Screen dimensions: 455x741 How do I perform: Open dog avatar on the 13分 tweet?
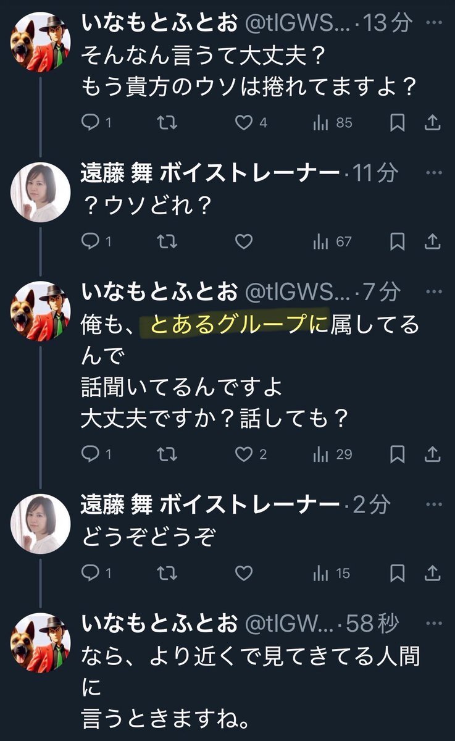coord(40,43)
